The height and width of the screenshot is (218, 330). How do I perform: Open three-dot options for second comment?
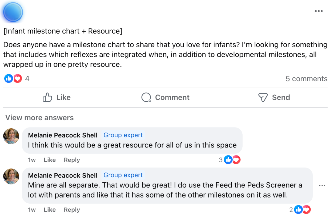click(322, 186)
